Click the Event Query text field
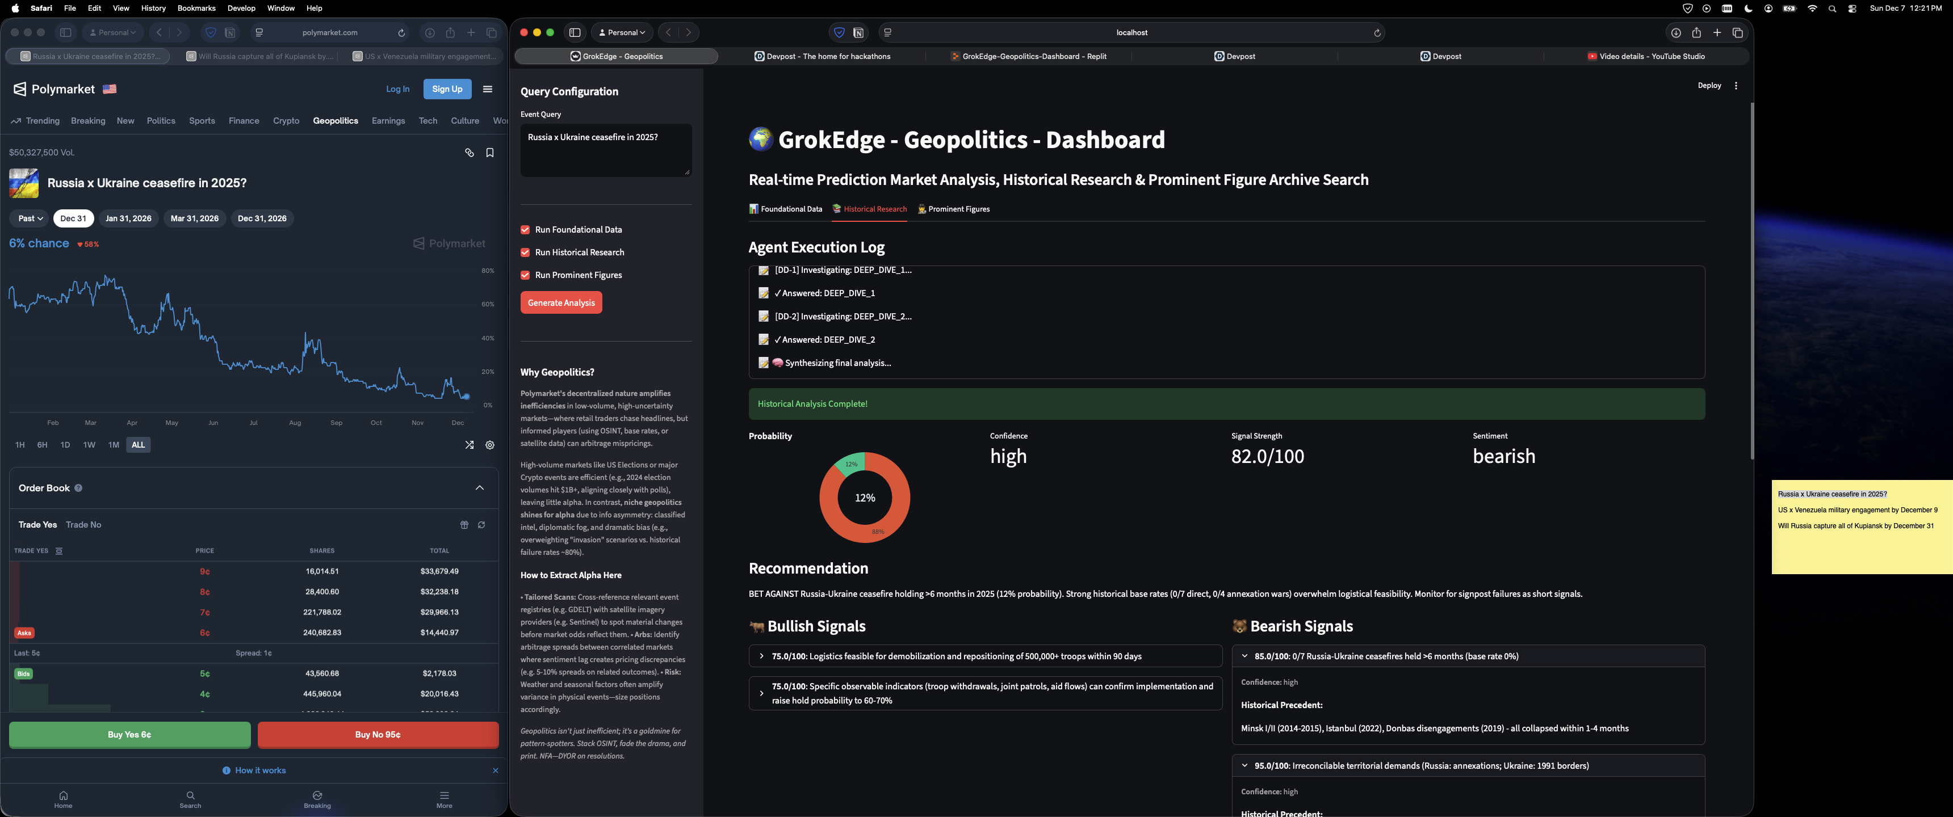1953x817 pixels. coord(605,150)
